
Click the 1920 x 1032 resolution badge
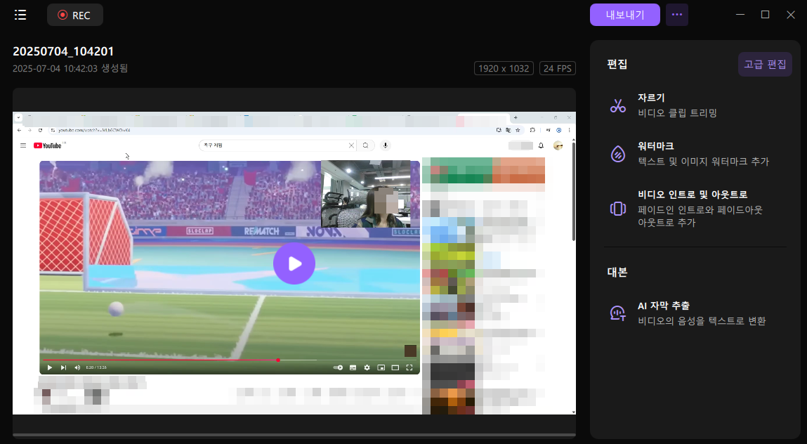click(504, 68)
